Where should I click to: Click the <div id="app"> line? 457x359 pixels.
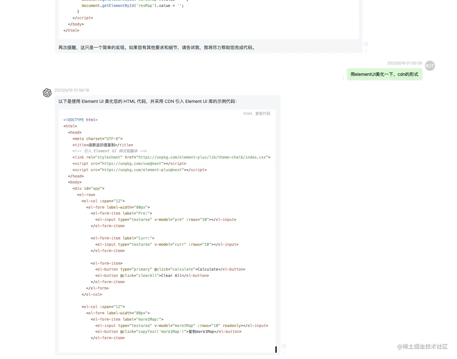88,188
